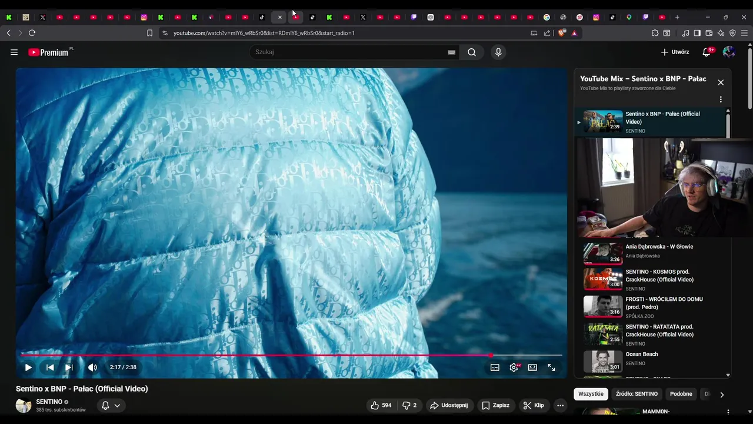The height and width of the screenshot is (424, 753).
Task: Click the magnifier search button
Action: [x=472, y=52]
